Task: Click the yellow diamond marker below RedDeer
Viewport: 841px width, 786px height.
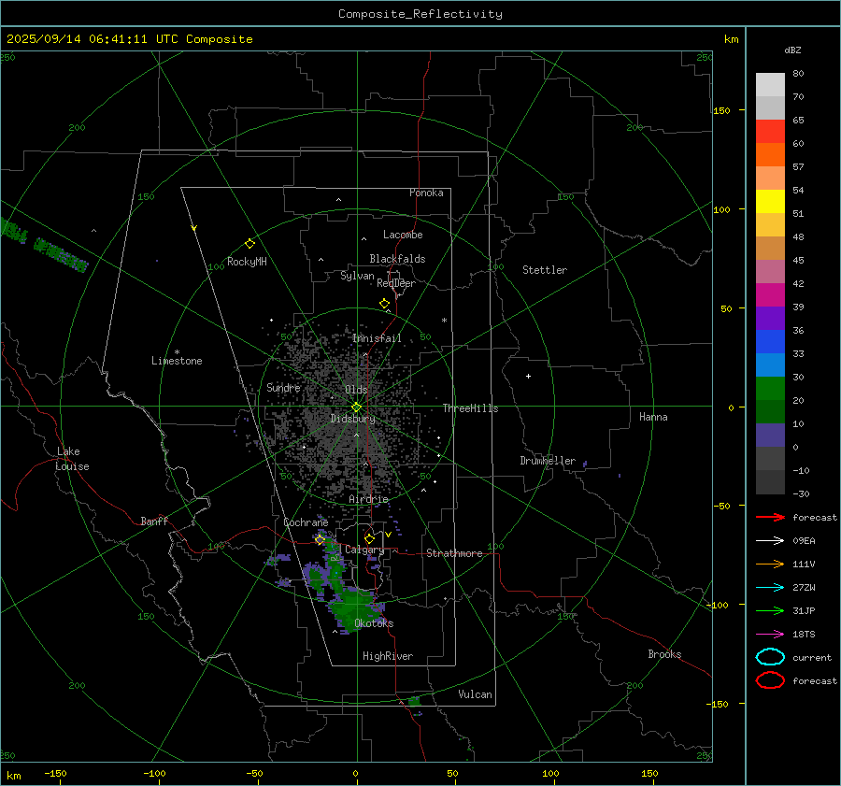Action: 384,304
